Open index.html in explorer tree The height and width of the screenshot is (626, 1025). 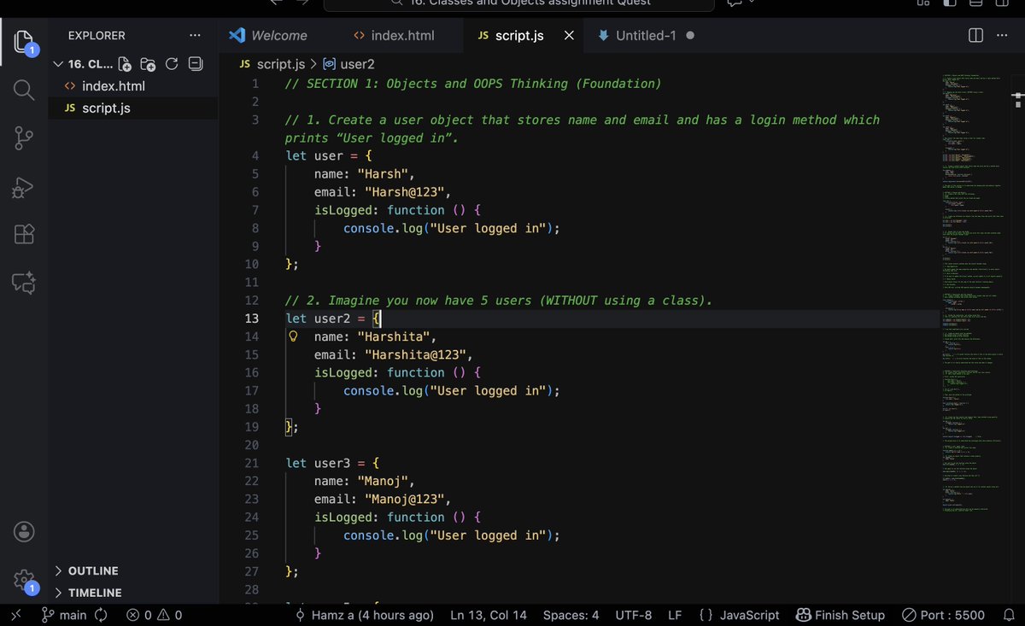pyautogui.click(x=114, y=86)
